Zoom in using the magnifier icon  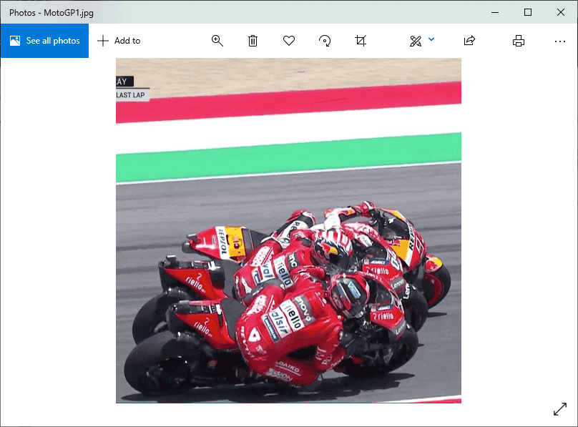(x=217, y=41)
